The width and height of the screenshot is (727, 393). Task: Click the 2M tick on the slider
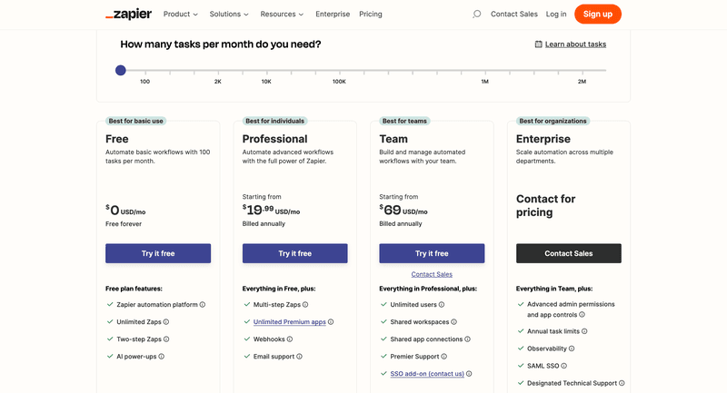(x=583, y=72)
